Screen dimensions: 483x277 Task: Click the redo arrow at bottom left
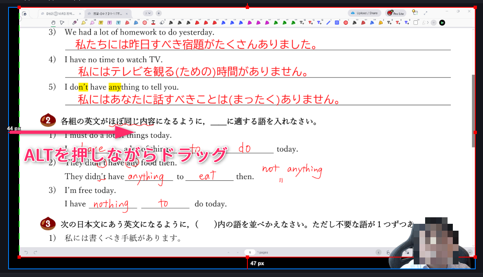pos(35,252)
